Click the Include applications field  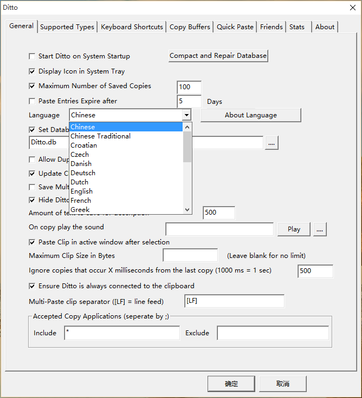122,333
